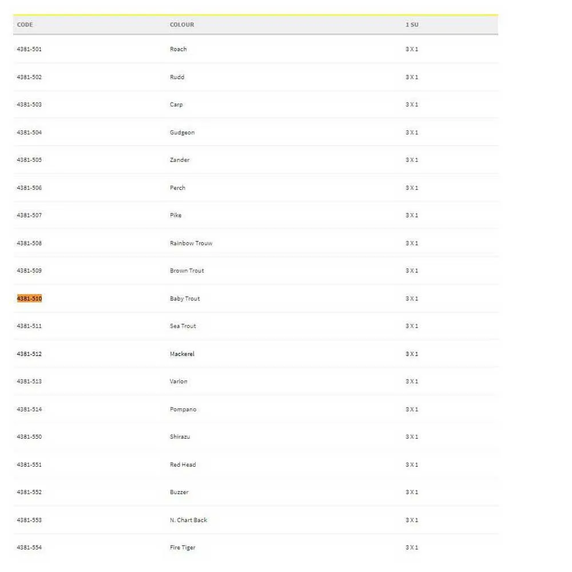Click the Zander colour cell
This screenshot has width=572, height=572.
180,160
